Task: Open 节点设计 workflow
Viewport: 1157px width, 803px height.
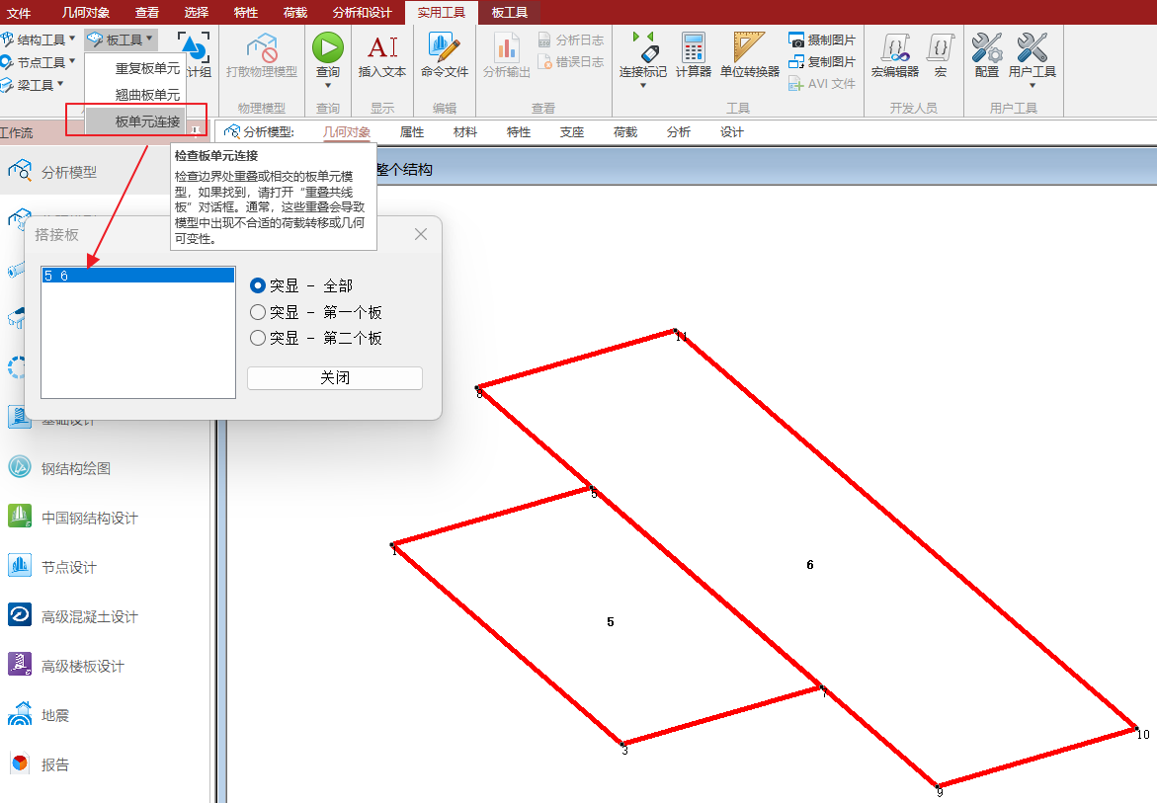Action: pyautogui.click(x=51, y=567)
